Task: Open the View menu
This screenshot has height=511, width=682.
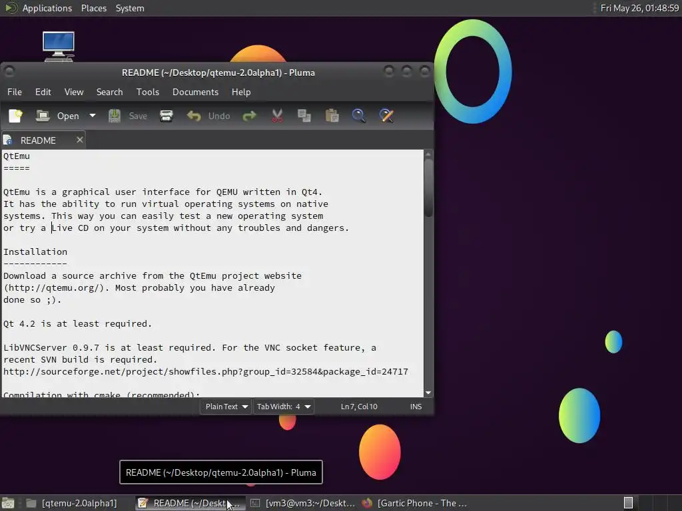Action: coord(74,92)
